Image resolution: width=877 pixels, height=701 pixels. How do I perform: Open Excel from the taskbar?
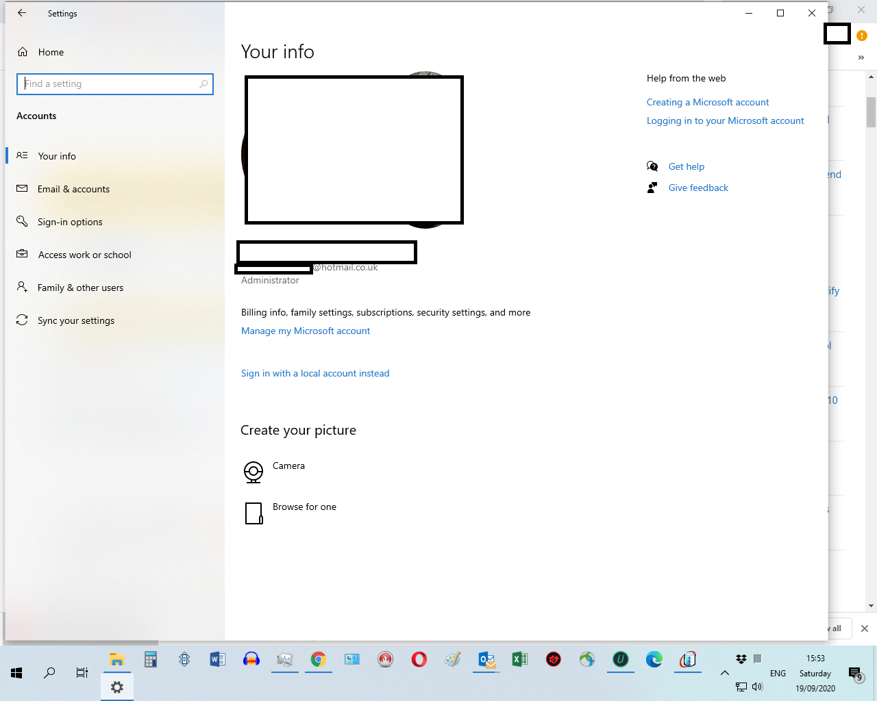click(x=520, y=659)
